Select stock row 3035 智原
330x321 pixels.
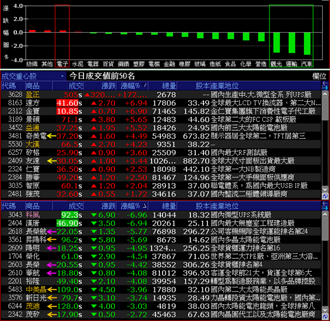161,186
